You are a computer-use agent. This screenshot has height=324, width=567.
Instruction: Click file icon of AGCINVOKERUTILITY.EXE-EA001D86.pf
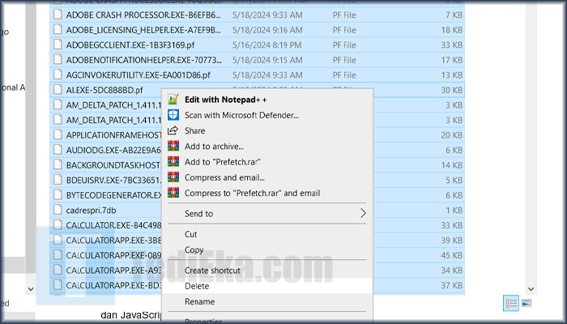[58, 75]
